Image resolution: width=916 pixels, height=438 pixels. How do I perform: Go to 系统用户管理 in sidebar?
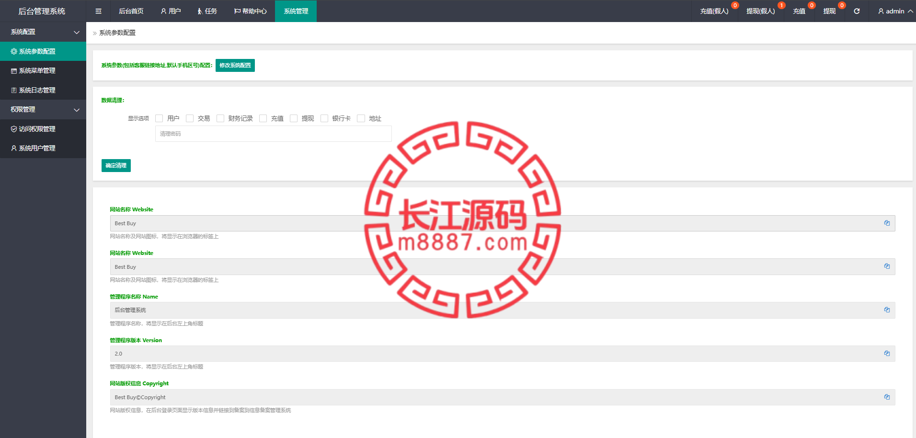[43, 149]
